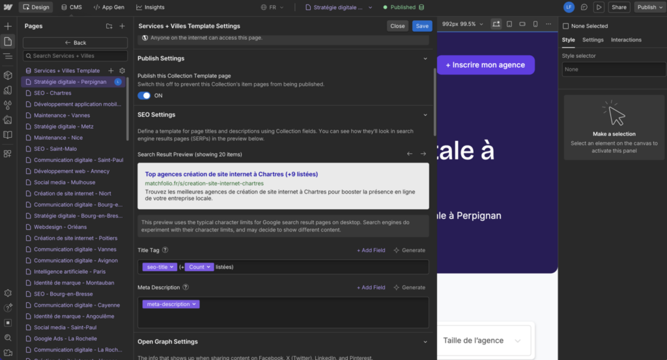Collapse the Open Graph Settings section
The height and width of the screenshot is (360, 667).
[x=425, y=342]
